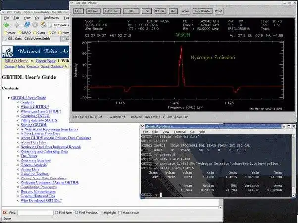Click the NRAO Home breadcrumb link

point(16,61)
